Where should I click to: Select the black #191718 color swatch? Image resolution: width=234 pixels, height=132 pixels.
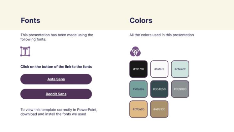pos(138,69)
